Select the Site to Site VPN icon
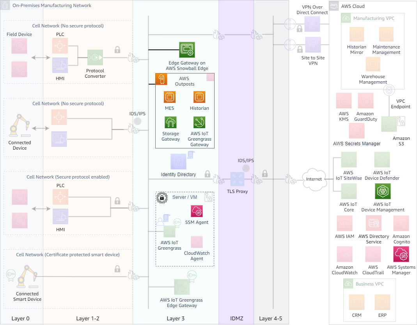The width and height of the screenshot is (417, 325). coord(313,45)
